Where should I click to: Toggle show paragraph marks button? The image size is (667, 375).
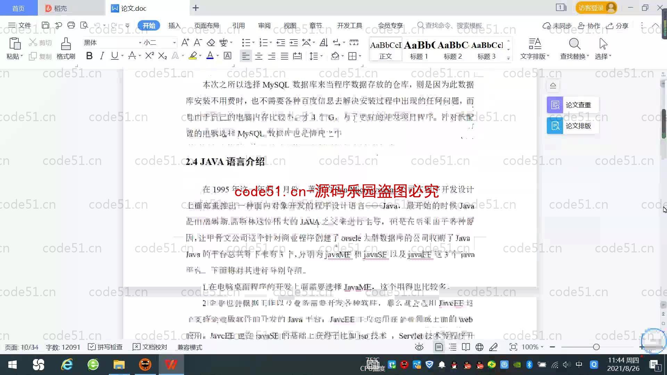click(336, 42)
